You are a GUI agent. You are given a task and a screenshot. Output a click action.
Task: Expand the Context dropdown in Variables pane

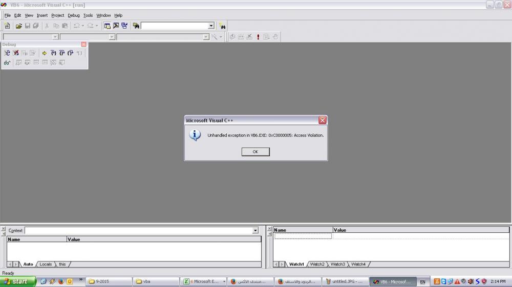[255, 231]
